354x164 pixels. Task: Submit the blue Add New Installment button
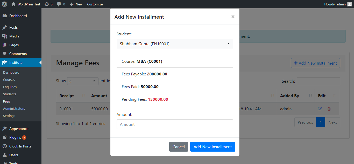coord(213,147)
